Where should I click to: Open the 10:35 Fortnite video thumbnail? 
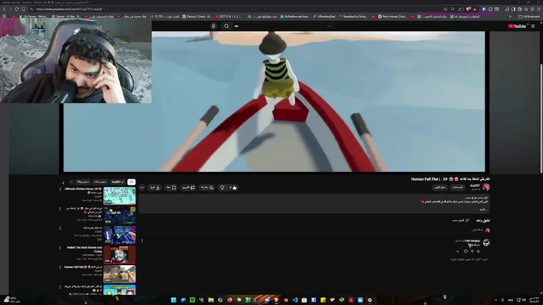pyautogui.click(x=120, y=216)
